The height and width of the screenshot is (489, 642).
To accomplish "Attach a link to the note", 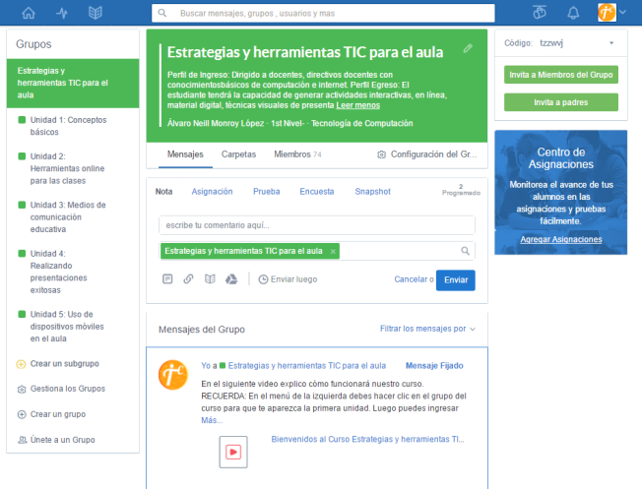I will 188,279.
